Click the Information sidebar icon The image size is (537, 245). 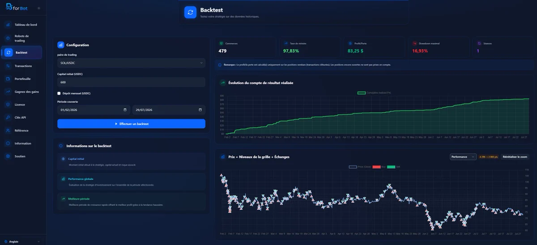[8, 144]
